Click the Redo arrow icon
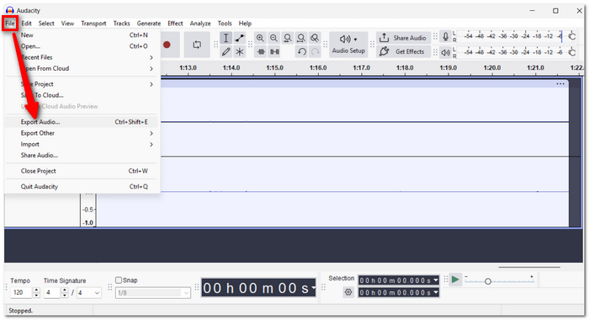This screenshot has width=589, height=320. pos(316,51)
